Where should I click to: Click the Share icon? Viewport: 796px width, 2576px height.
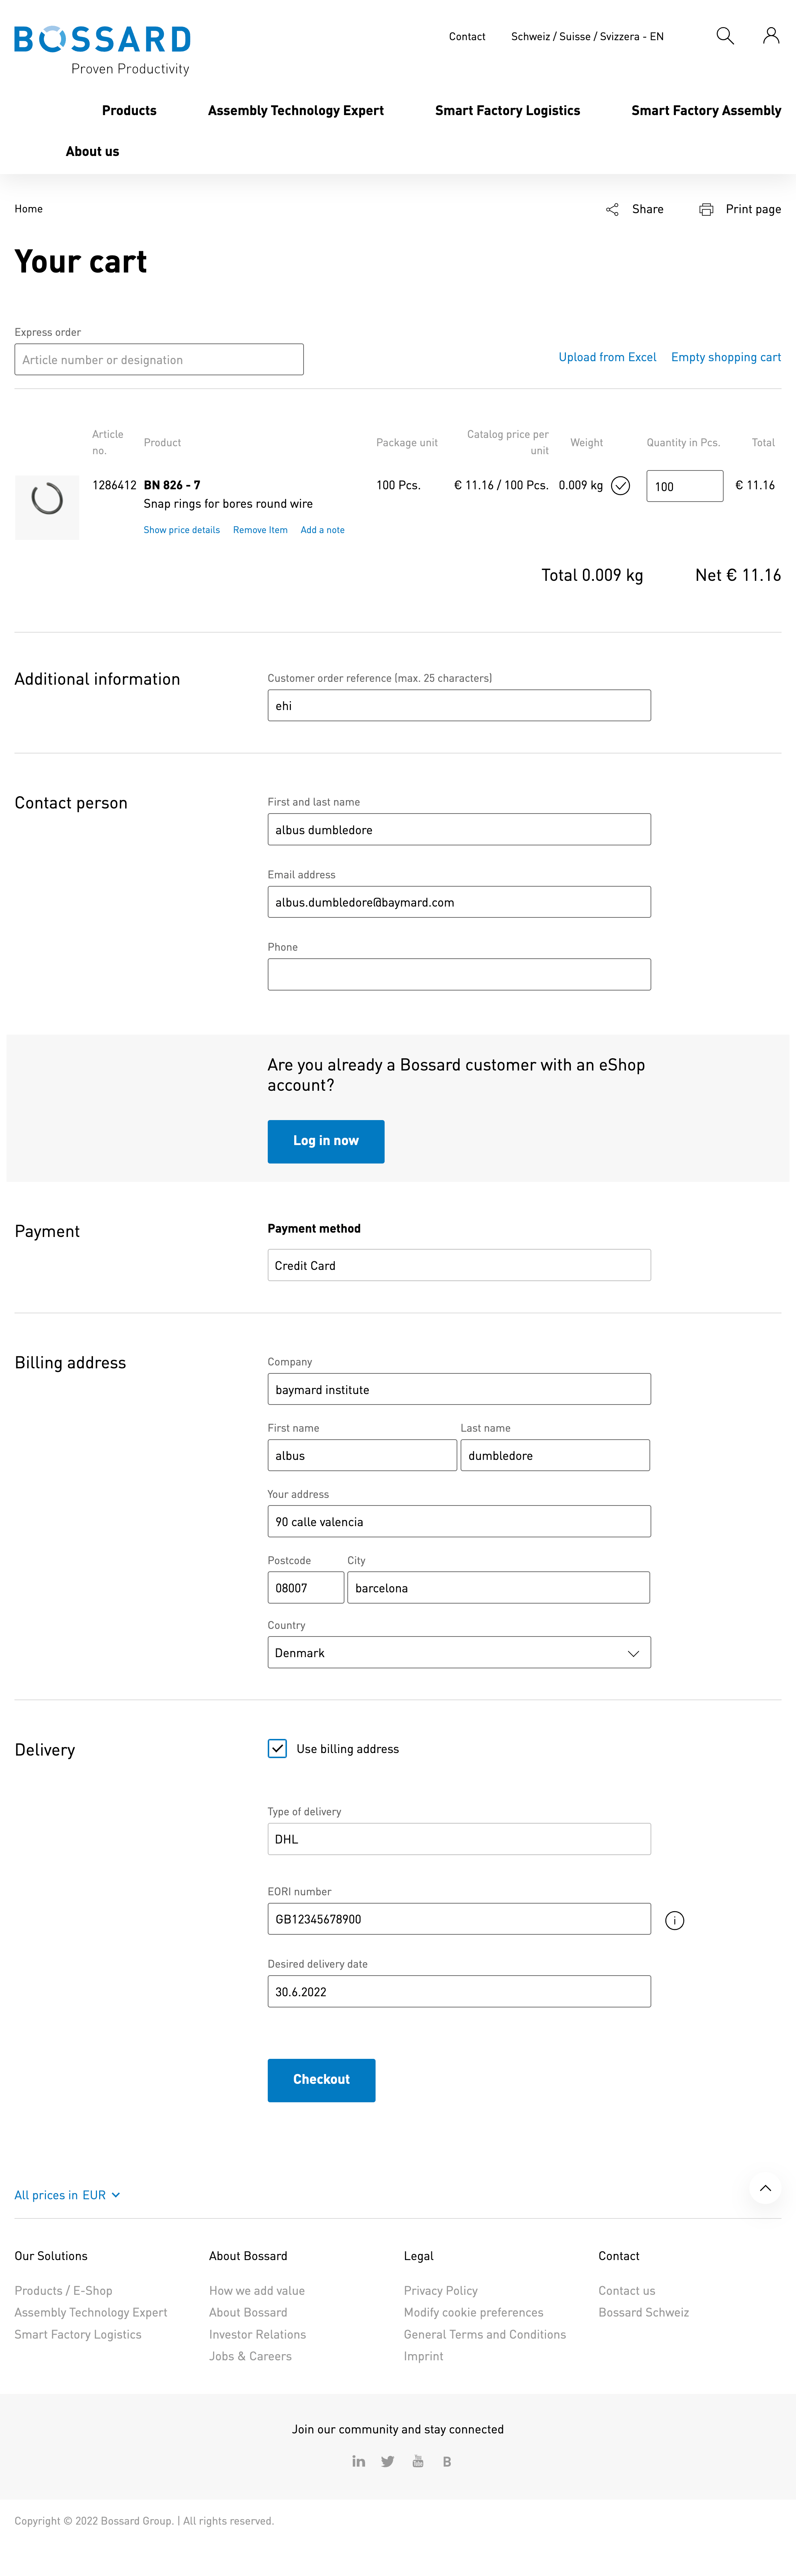[x=612, y=209]
